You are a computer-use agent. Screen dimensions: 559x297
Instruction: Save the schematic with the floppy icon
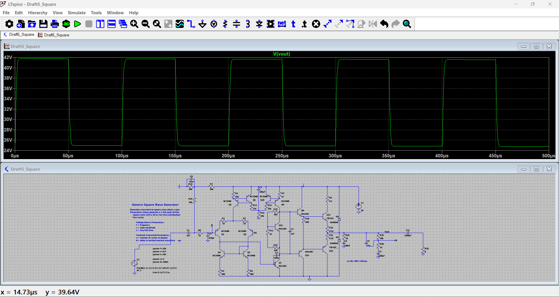point(43,24)
